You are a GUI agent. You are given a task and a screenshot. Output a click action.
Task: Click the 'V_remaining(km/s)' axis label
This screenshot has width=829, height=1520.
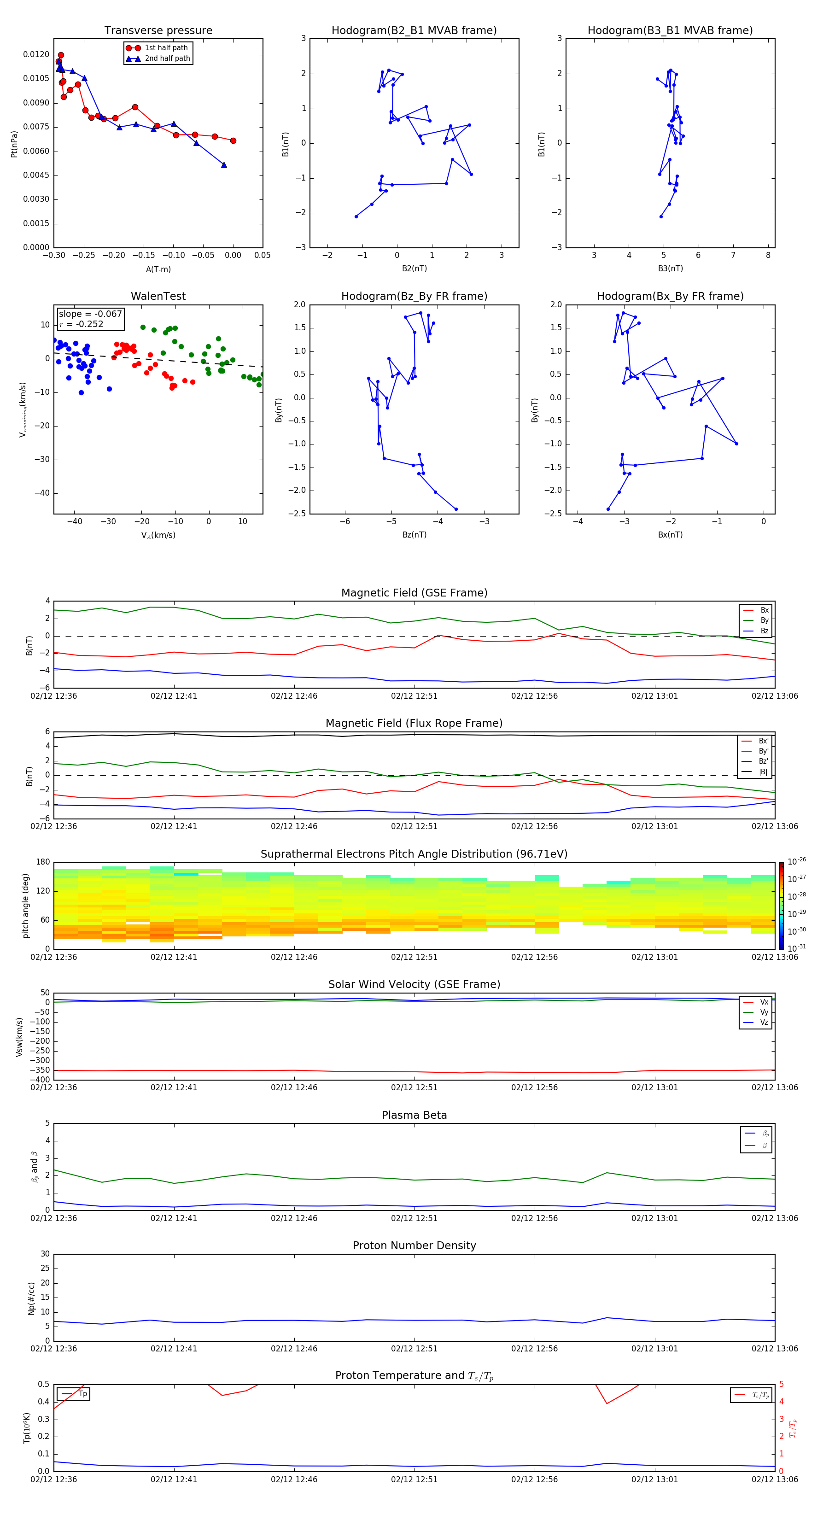pos(23,409)
